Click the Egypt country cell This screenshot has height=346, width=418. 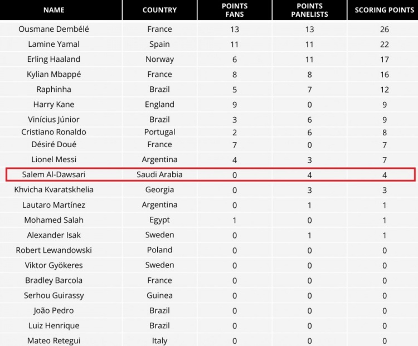click(159, 220)
